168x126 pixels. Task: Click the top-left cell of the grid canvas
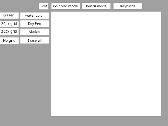click(53, 13)
